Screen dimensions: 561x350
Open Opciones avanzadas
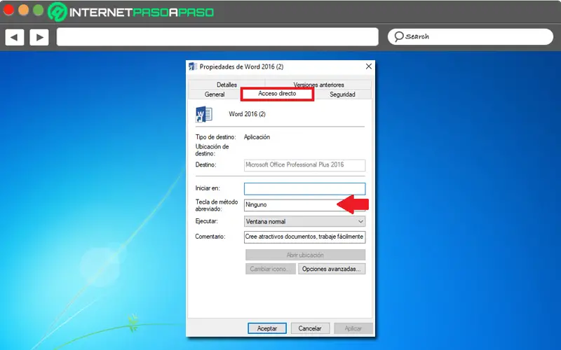[332, 269]
